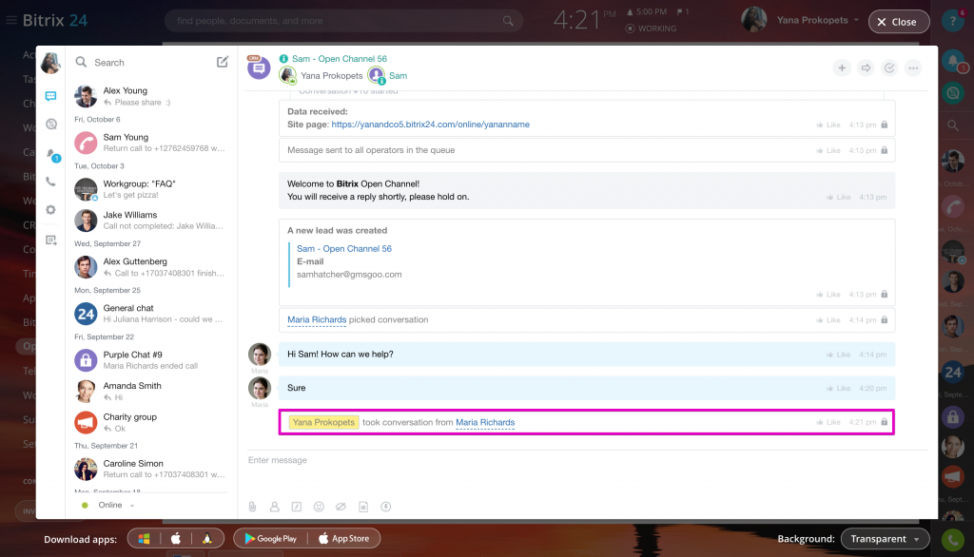974x557 pixels.
Task: Click the 'find people, documents' global search
Action: 343,21
